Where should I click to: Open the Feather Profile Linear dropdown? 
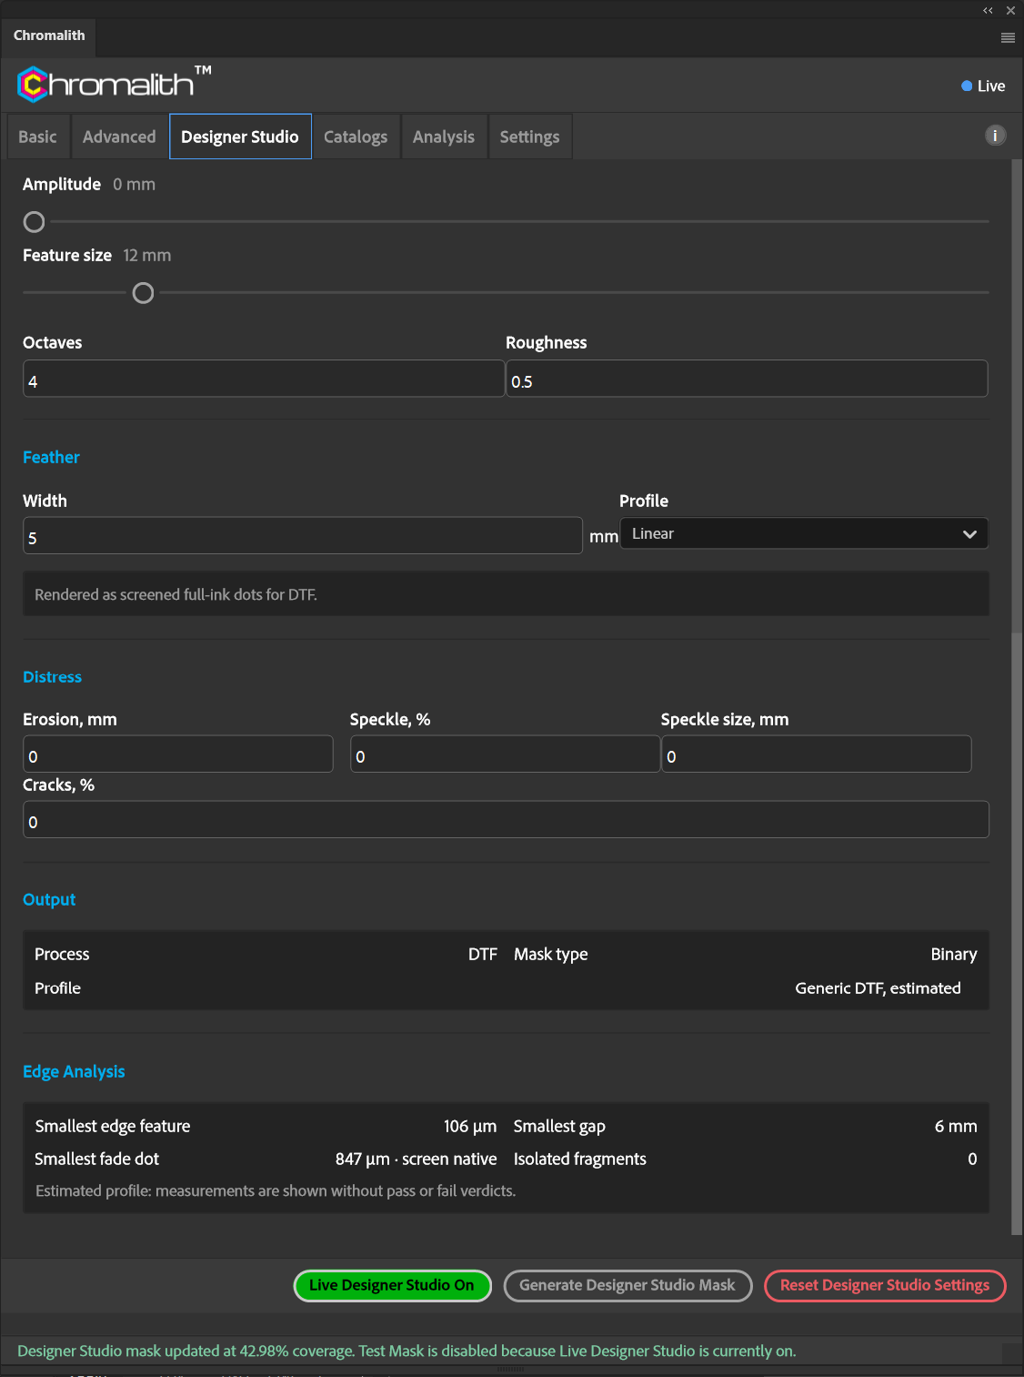point(804,533)
